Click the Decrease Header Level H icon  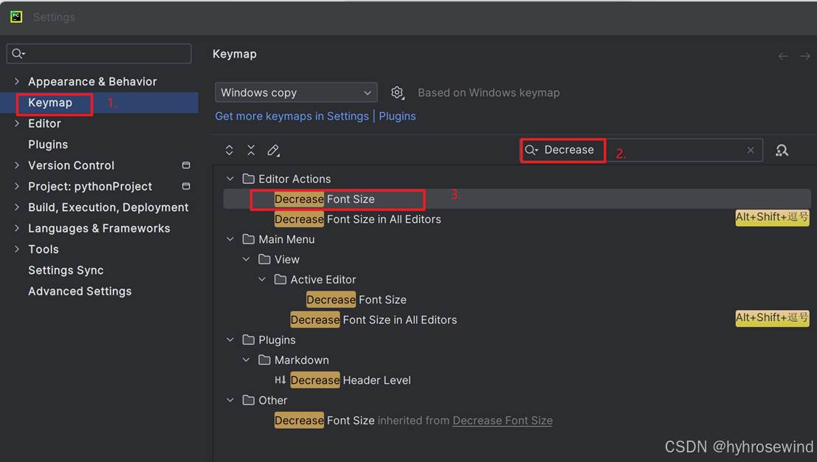pyautogui.click(x=280, y=379)
